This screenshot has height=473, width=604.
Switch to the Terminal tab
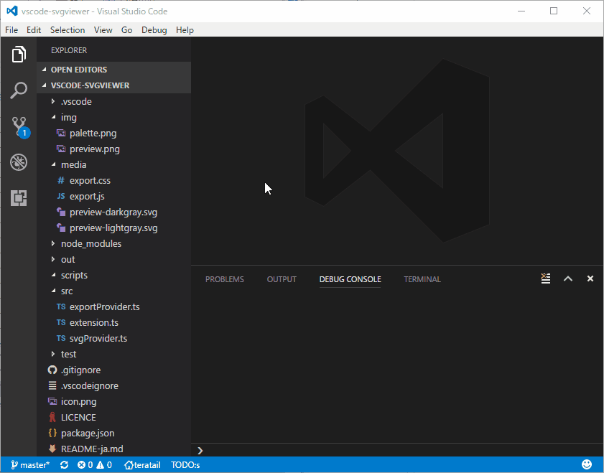coord(422,279)
